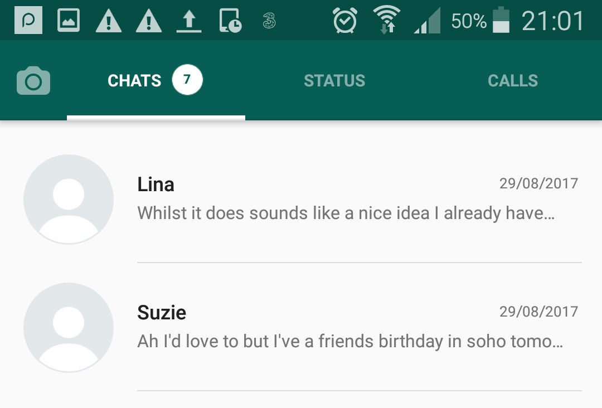Open Suzie's profile picture
The width and height of the screenshot is (602, 408).
[x=69, y=327]
